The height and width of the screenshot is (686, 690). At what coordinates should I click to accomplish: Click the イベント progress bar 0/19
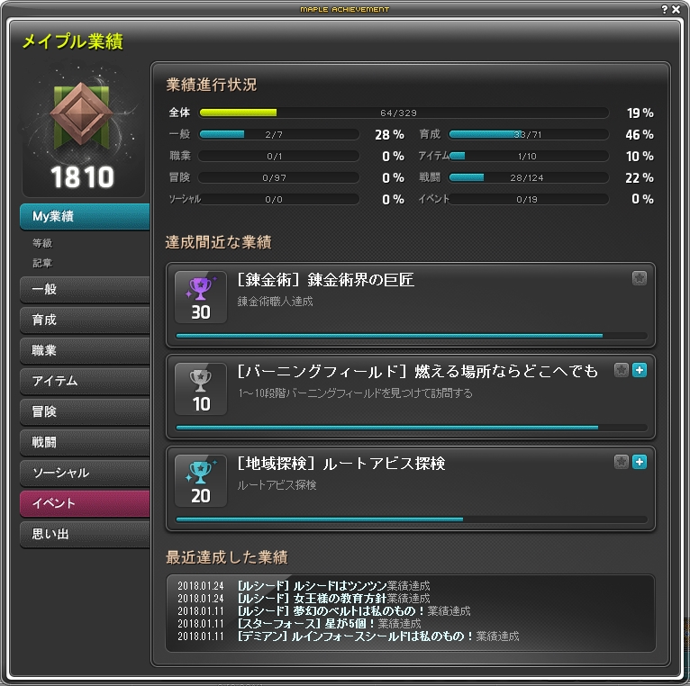point(529,199)
